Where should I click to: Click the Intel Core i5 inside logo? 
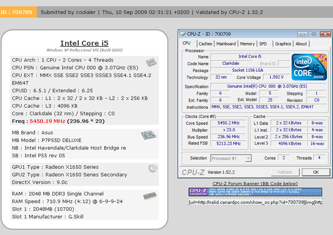tap(309, 67)
